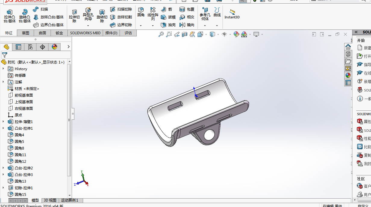Open View Settings monitor icon
Image resolution: width=371 pixels, height=207 pixels.
pyautogui.click(x=256, y=34)
